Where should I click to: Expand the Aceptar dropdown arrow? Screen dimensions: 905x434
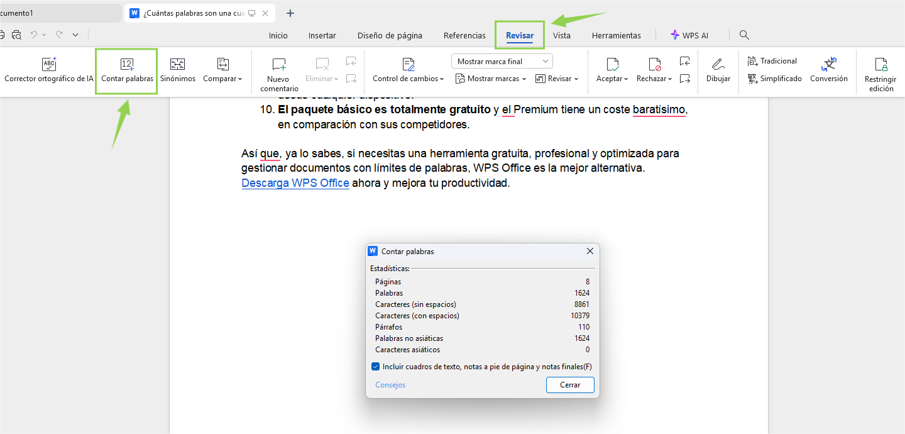coord(626,79)
